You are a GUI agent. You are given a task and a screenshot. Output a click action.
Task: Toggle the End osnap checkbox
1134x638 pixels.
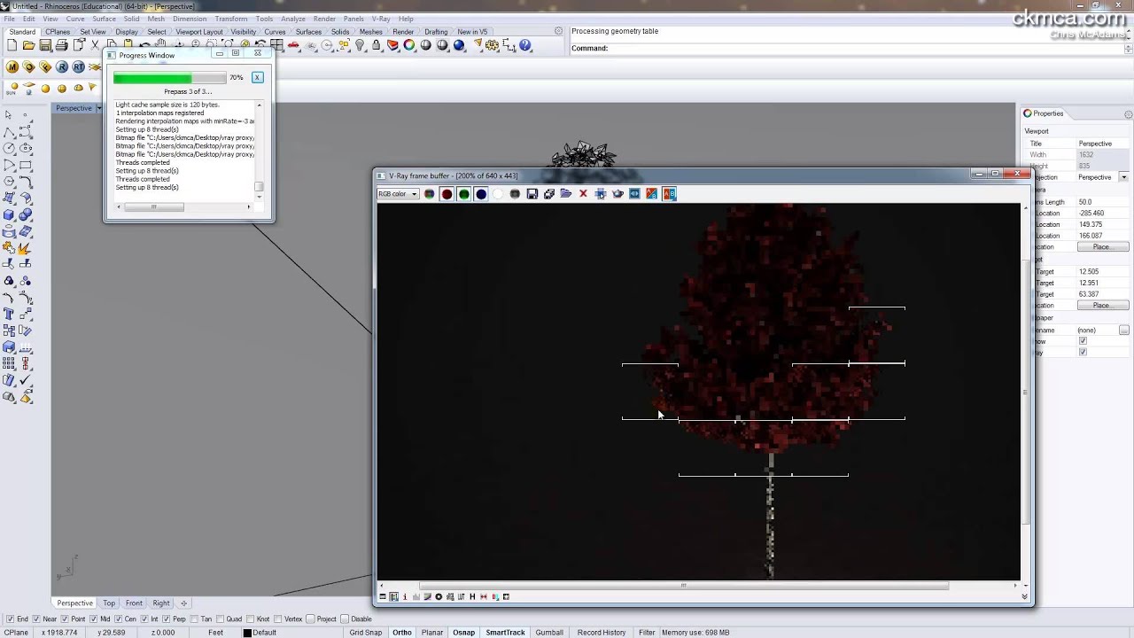tap(10, 619)
